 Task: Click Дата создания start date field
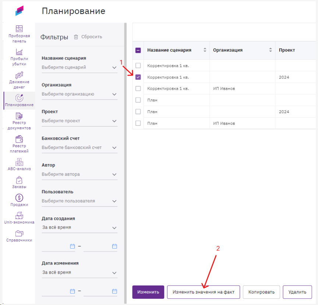pos(58,246)
